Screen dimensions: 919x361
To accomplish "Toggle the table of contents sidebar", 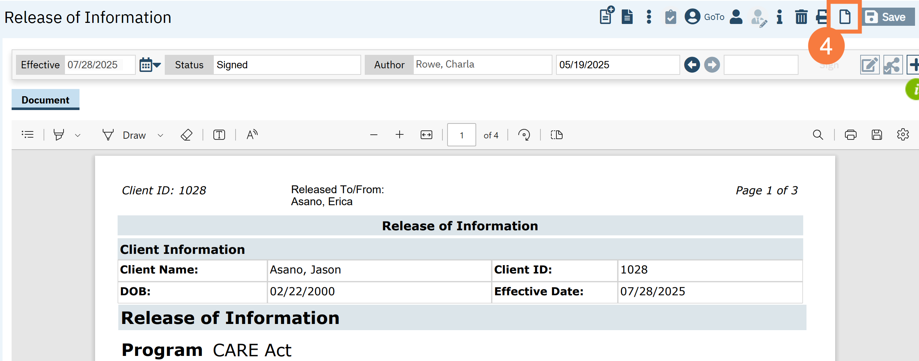I will point(28,135).
